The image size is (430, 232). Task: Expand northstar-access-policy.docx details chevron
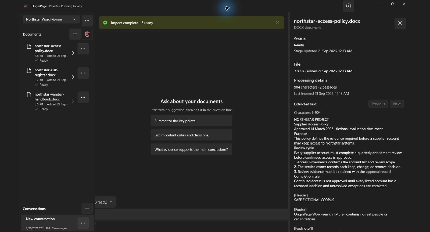pyautogui.click(x=73, y=53)
